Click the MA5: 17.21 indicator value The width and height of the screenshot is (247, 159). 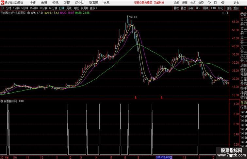click(x=37, y=13)
